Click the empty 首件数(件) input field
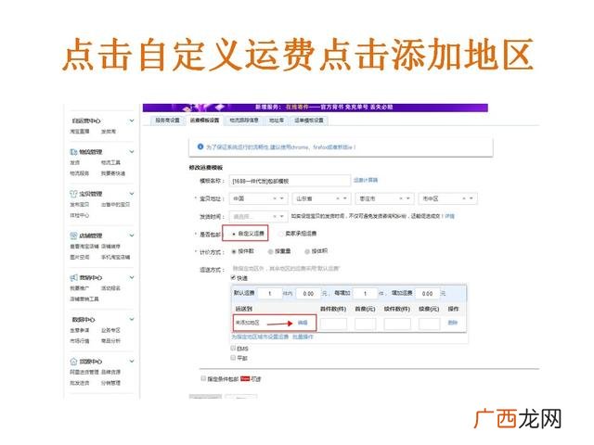Viewport: 594px width, 445px height. click(333, 324)
